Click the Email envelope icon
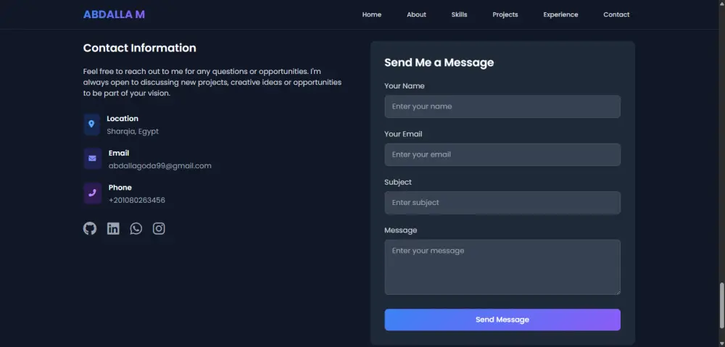 click(x=92, y=159)
